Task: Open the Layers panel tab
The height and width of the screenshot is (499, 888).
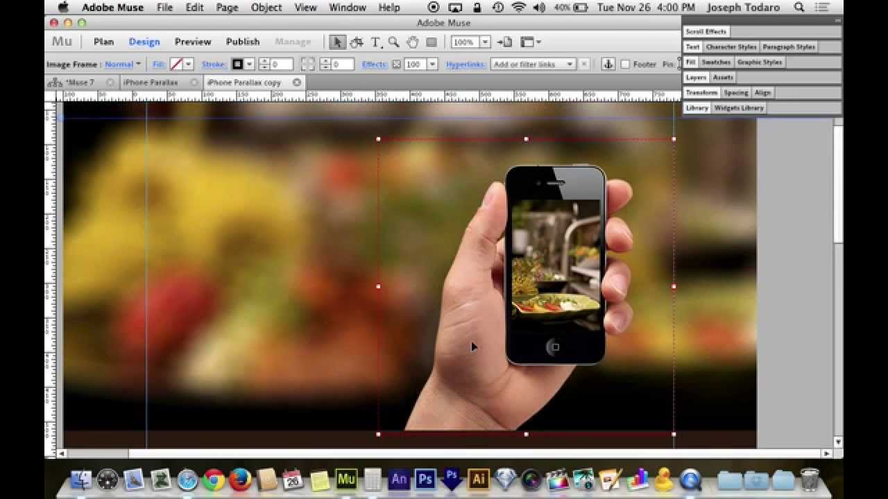Action: coord(696,78)
